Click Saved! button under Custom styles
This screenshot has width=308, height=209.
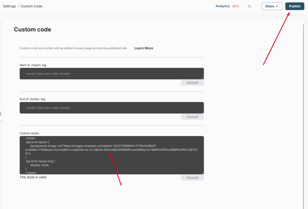coord(192,178)
